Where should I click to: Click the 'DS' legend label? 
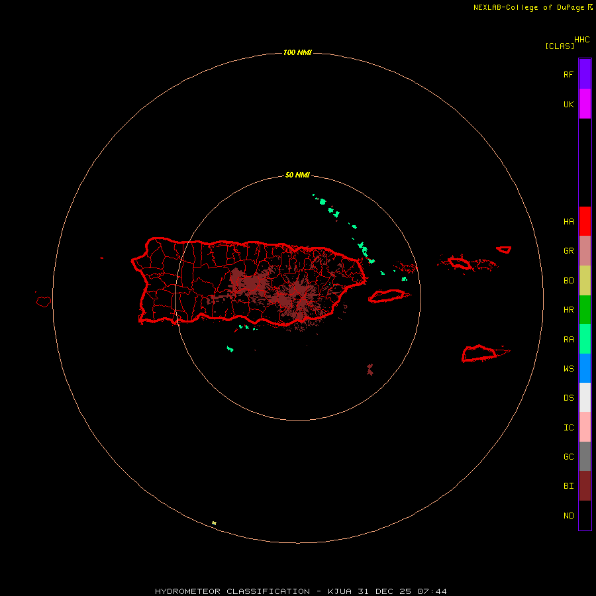(x=568, y=398)
